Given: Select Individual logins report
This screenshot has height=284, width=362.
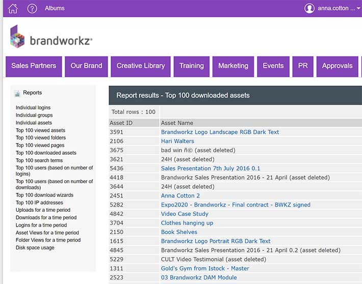Looking at the screenshot, I should 33,108.
